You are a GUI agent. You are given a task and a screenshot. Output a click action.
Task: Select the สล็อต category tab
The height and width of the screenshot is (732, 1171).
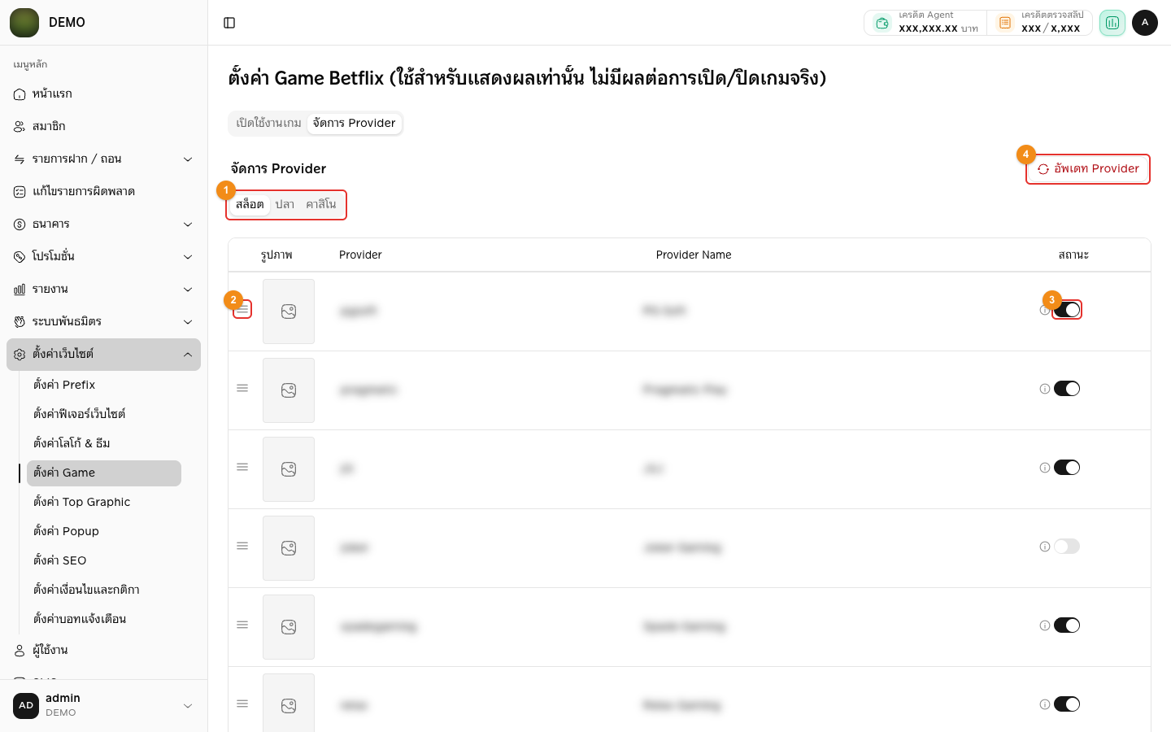[x=250, y=204]
